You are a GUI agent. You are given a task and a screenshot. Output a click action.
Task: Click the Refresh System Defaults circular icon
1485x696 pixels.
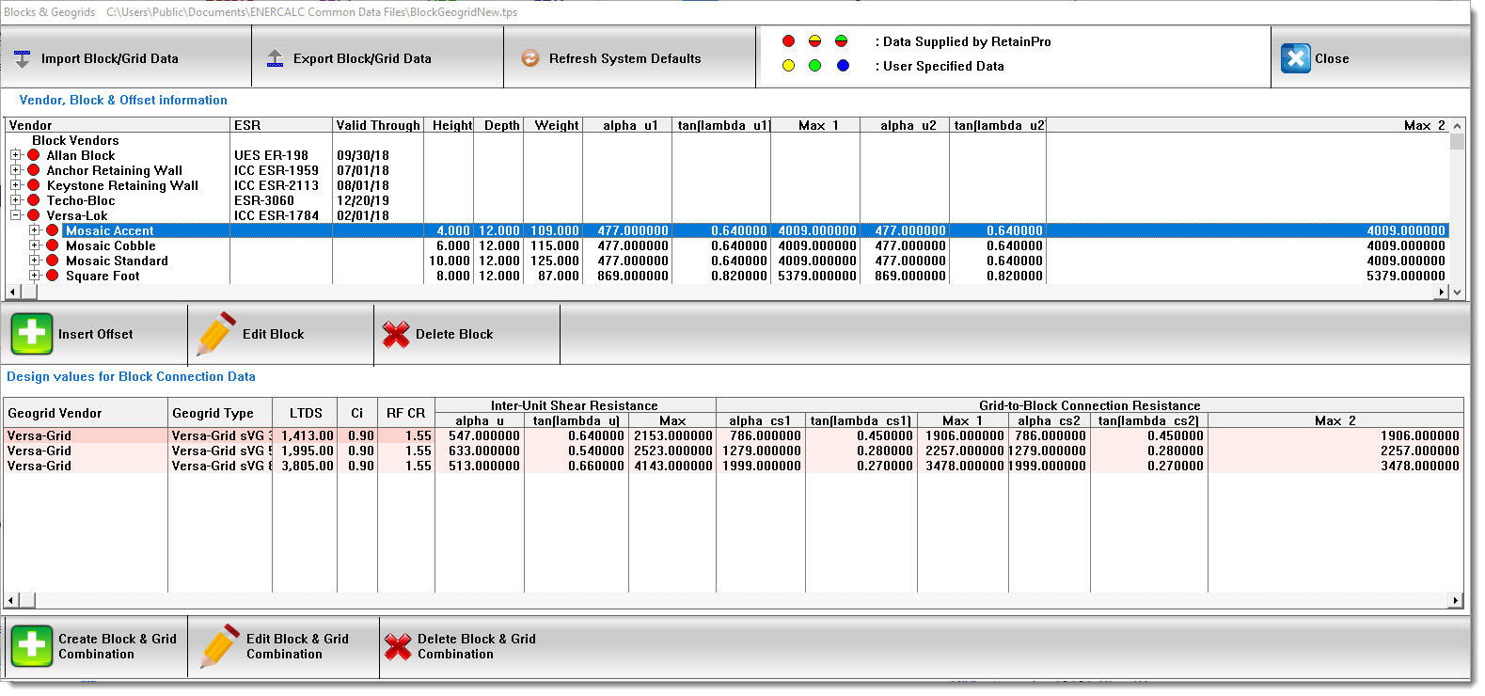tap(530, 58)
